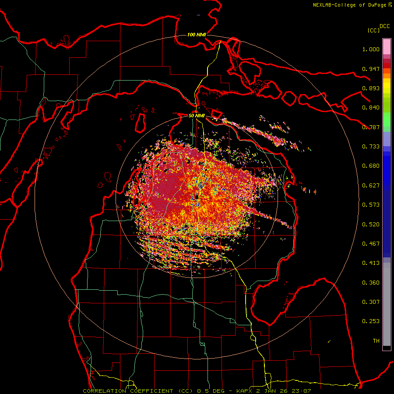Click the NEXLAB-College of DuPage header text
Screen dimensions: 394x394
click(x=352, y=5)
